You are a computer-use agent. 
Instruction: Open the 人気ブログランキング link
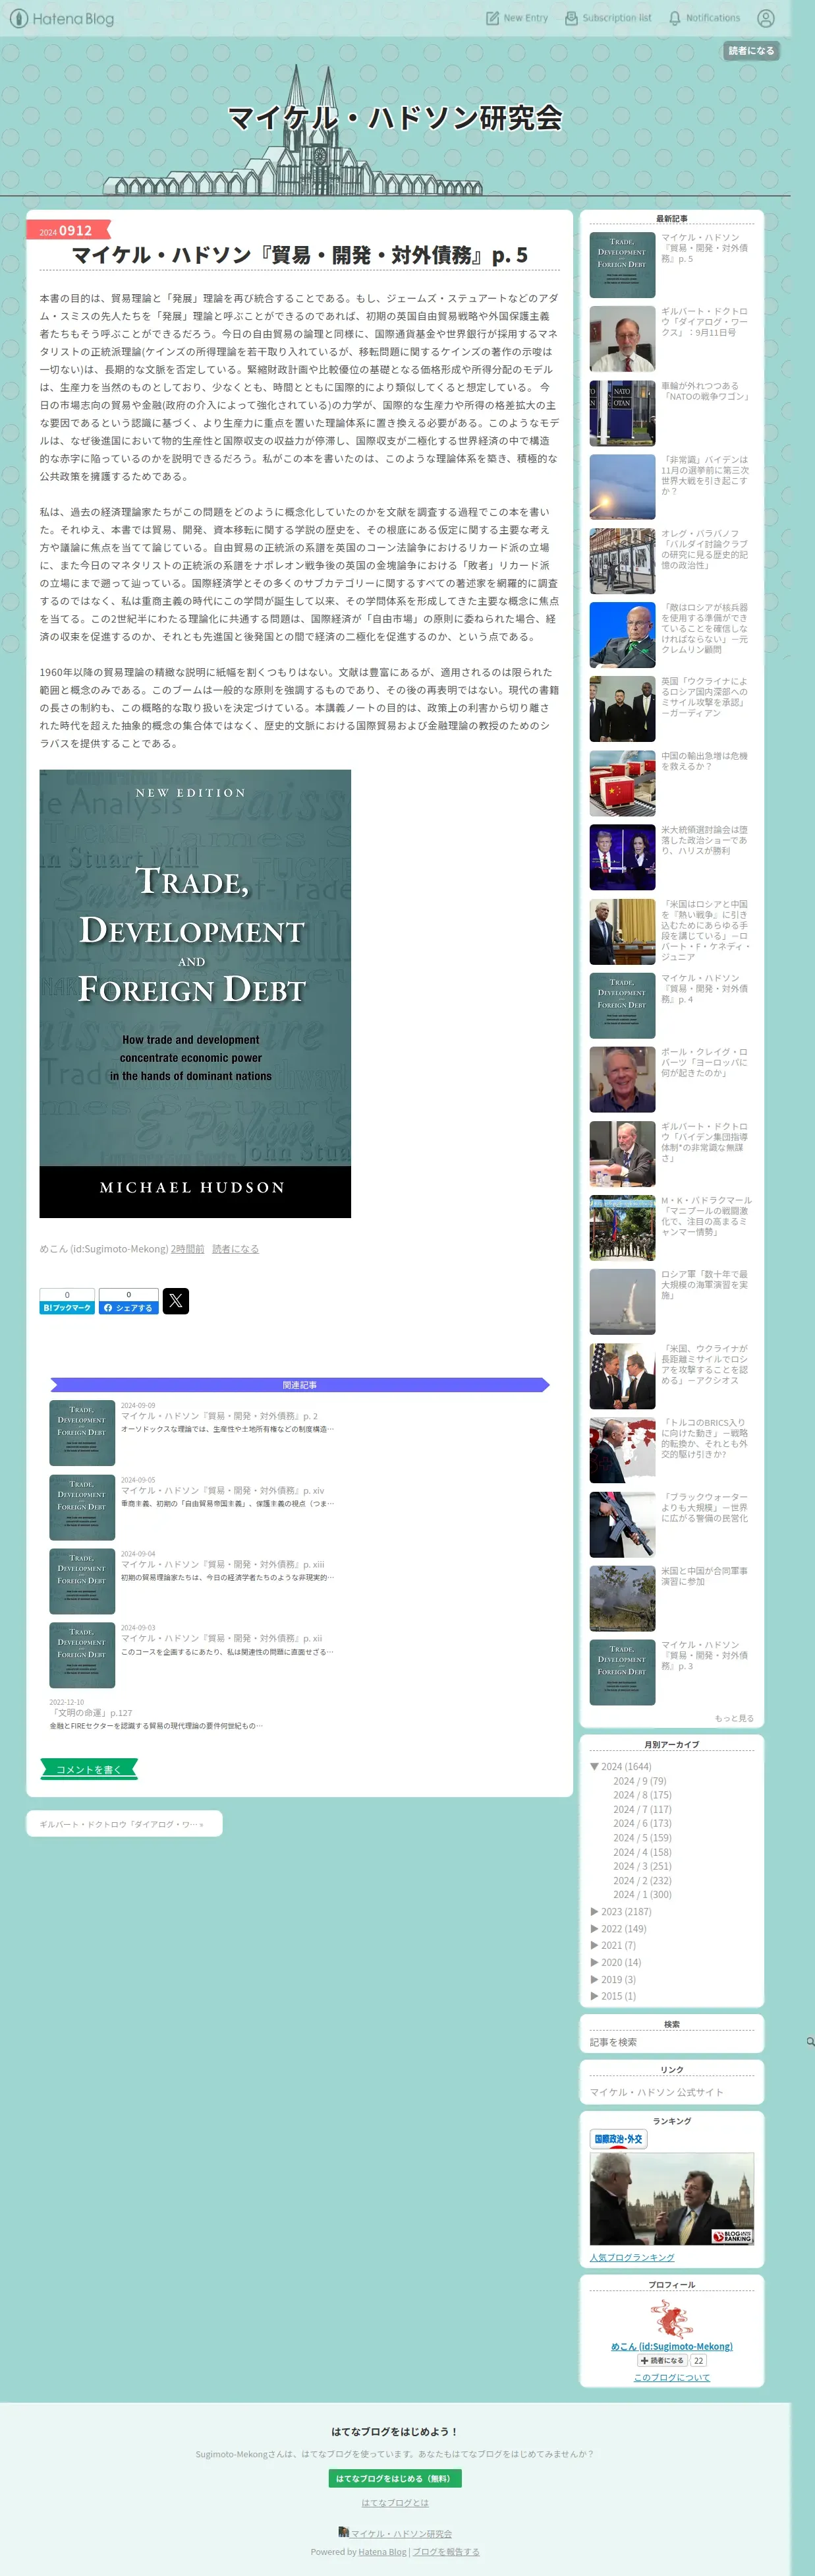[x=631, y=2258]
